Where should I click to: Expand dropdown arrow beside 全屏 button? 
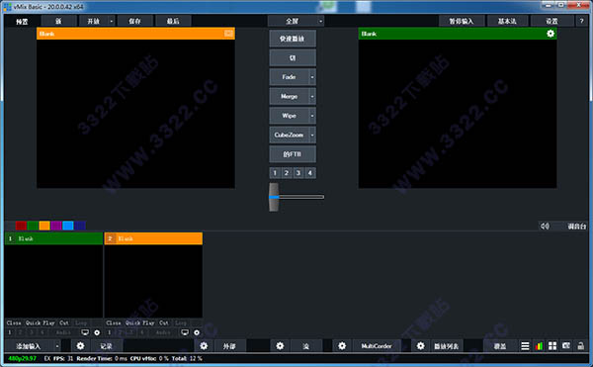click(320, 21)
